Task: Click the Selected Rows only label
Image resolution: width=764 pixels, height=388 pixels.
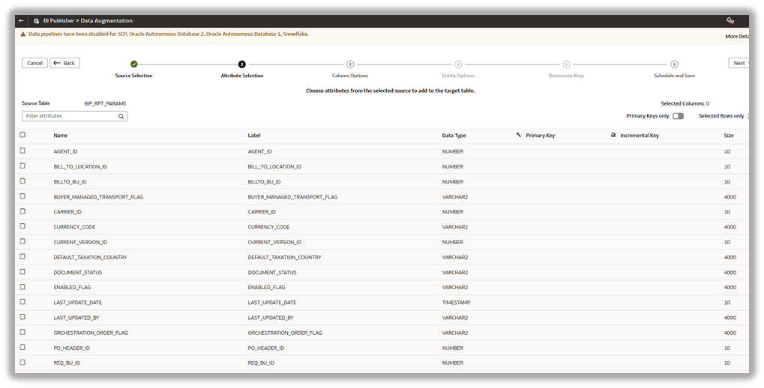Action: point(721,116)
